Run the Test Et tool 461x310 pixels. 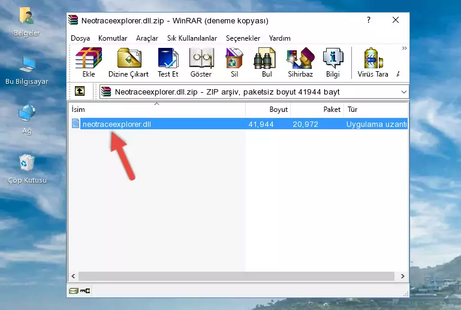click(168, 62)
